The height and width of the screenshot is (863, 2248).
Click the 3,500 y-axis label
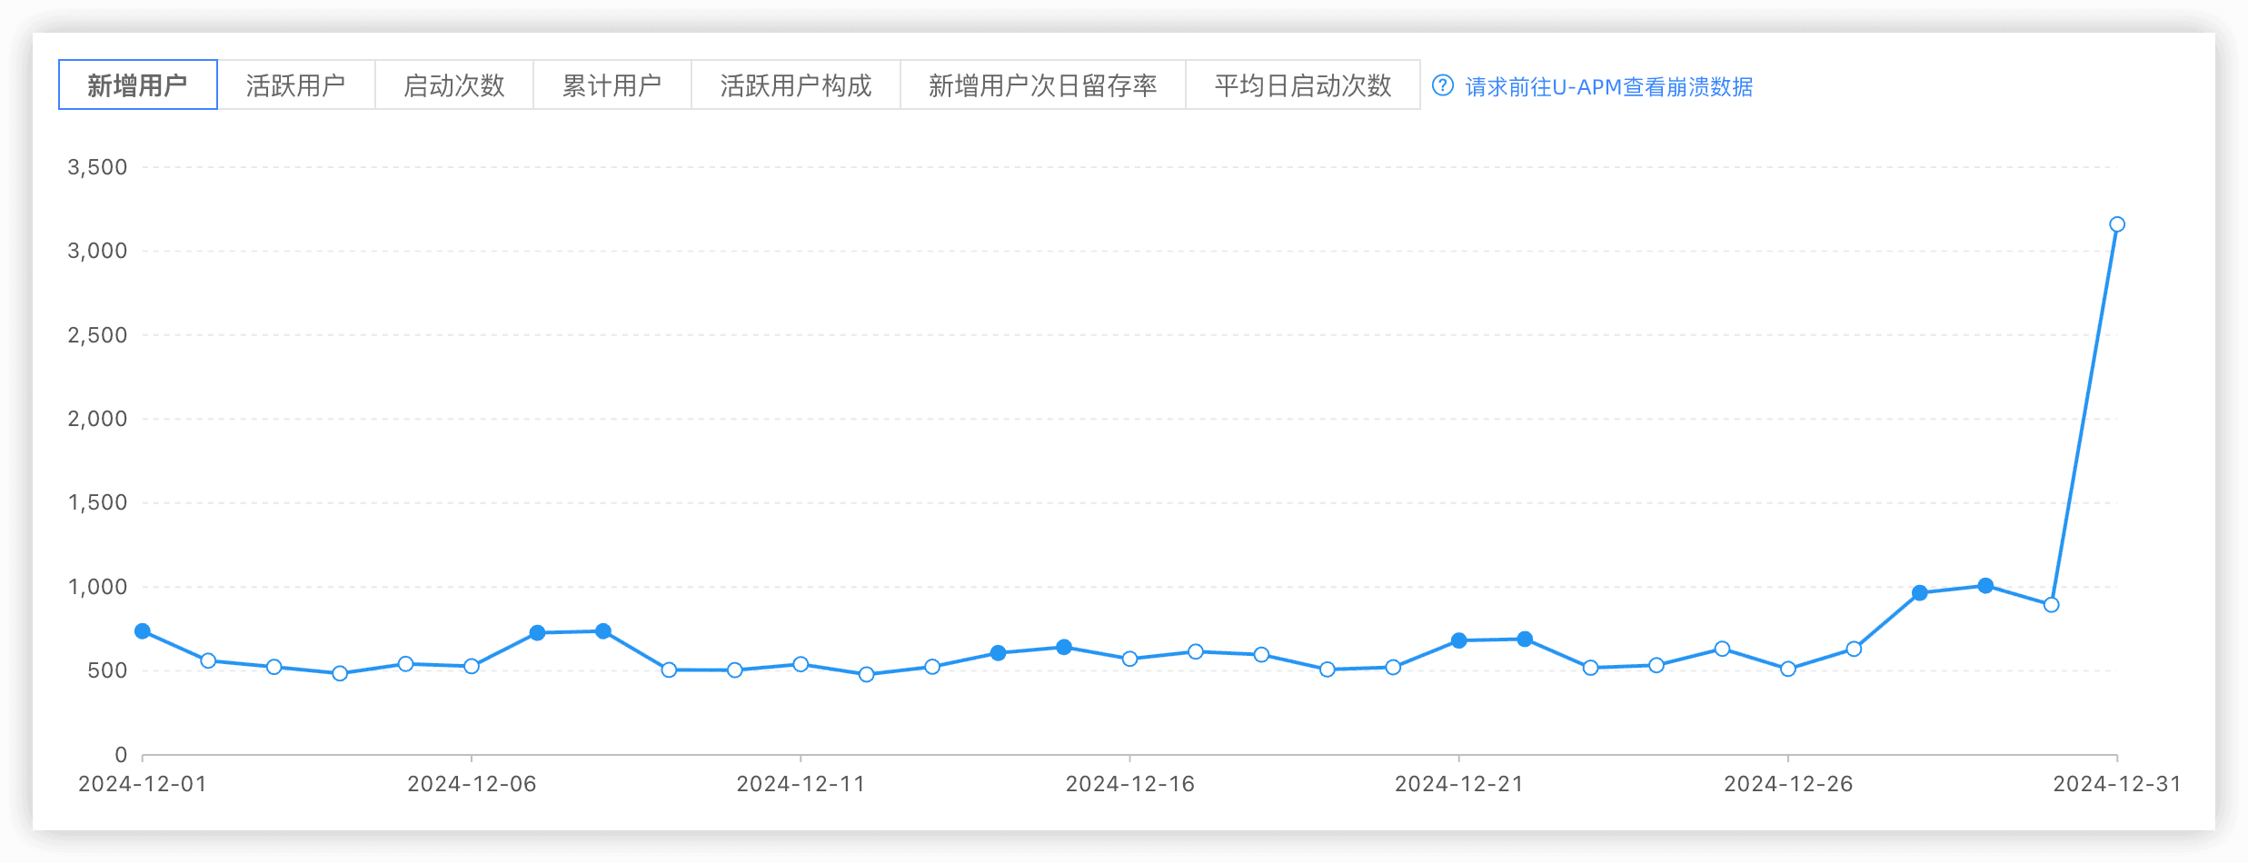pyautogui.click(x=97, y=167)
